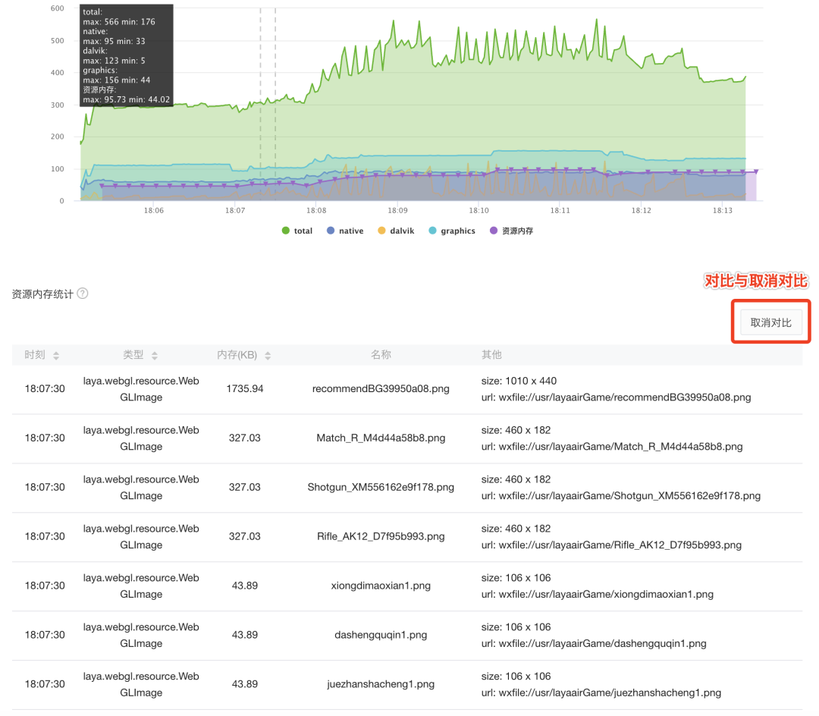Toggle graphics series in legend
Screen dimensions: 819x716
[451, 231]
